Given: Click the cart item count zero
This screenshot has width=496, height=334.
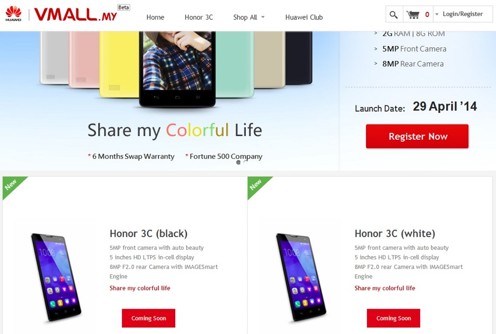Looking at the screenshot, I should pyautogui.click(x=427, y=15).
